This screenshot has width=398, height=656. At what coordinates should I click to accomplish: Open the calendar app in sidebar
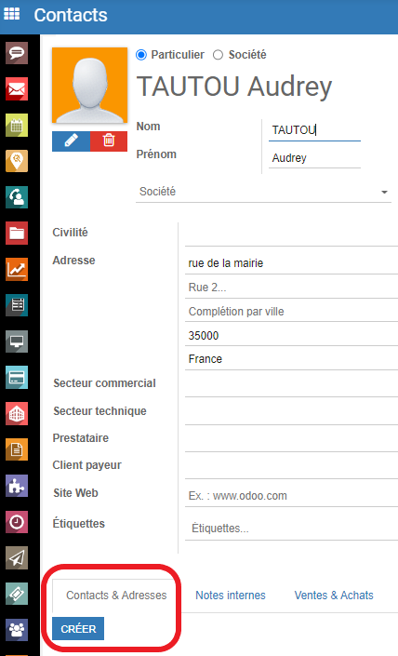coord(17,125)
